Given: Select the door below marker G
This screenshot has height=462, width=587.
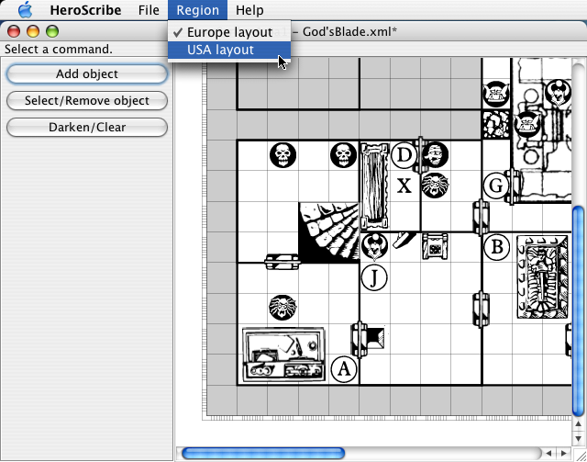Looking at the screenshot, I should pos(481,217).
